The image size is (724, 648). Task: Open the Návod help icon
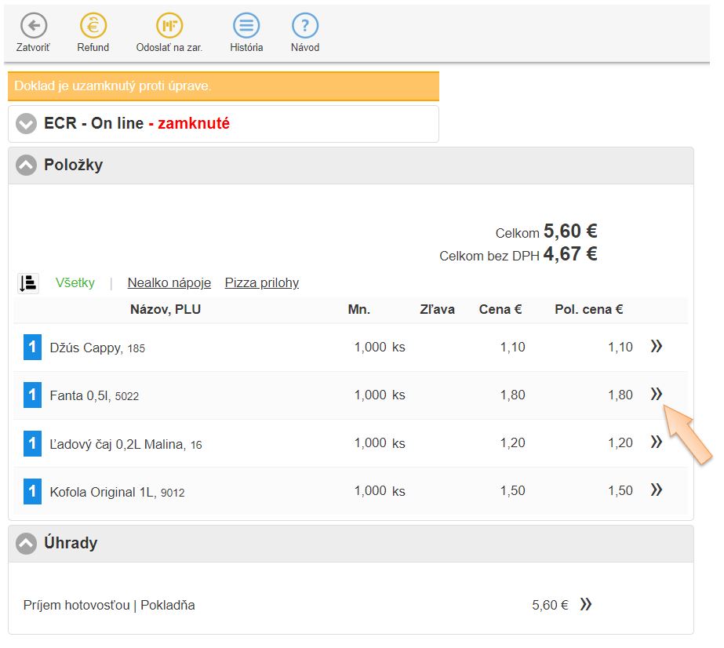coord(305,26)
